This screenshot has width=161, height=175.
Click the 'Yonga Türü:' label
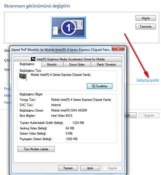(28, 100)
